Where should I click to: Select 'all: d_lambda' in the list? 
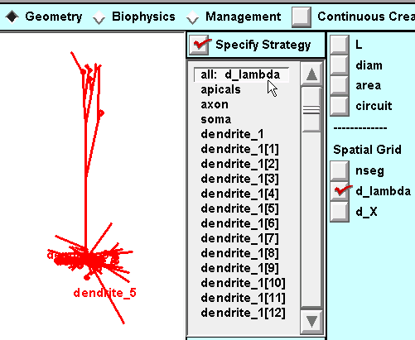click(x=241, y=74)
